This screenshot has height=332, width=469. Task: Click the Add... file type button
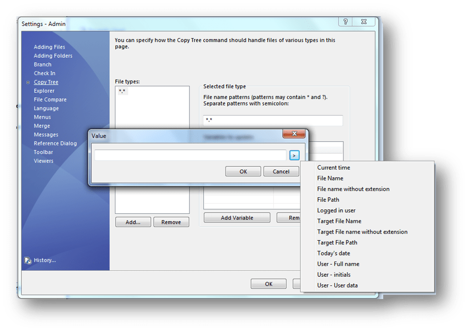point(133,222)
